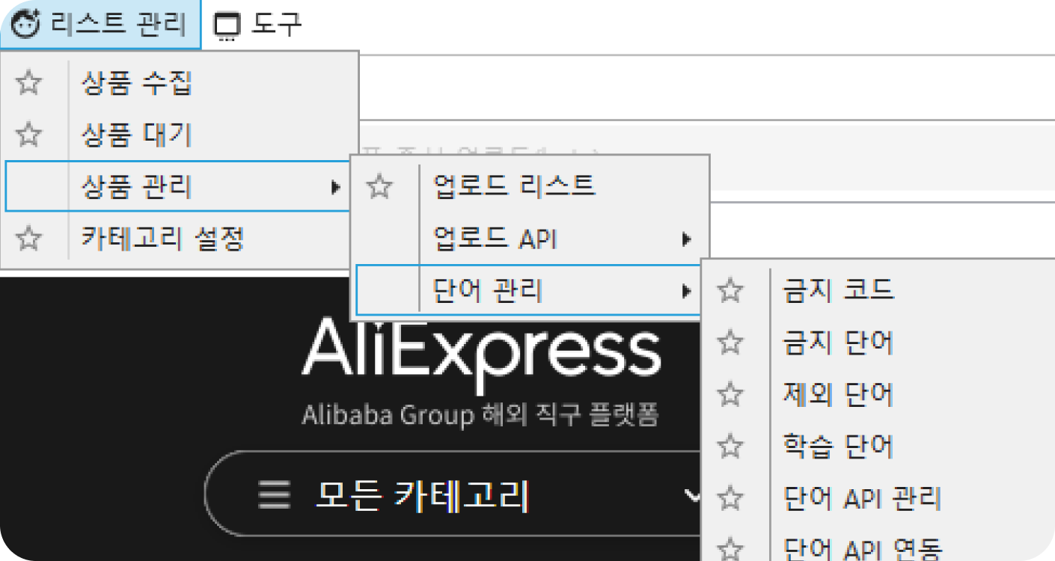Toggle favorite star for 상품 대기
Screen dimensions: 1055x561
28,135
